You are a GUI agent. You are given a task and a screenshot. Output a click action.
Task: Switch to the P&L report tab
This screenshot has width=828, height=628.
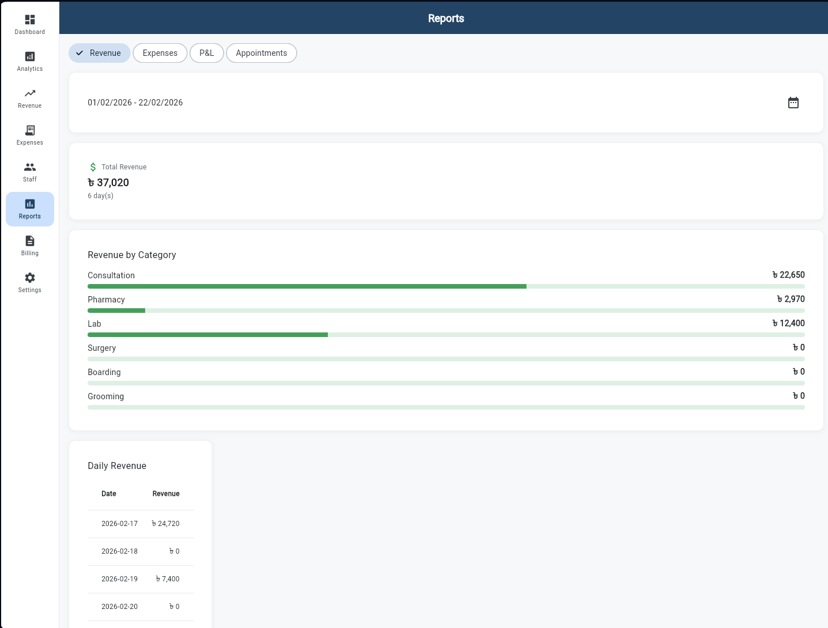click(206, 52)
